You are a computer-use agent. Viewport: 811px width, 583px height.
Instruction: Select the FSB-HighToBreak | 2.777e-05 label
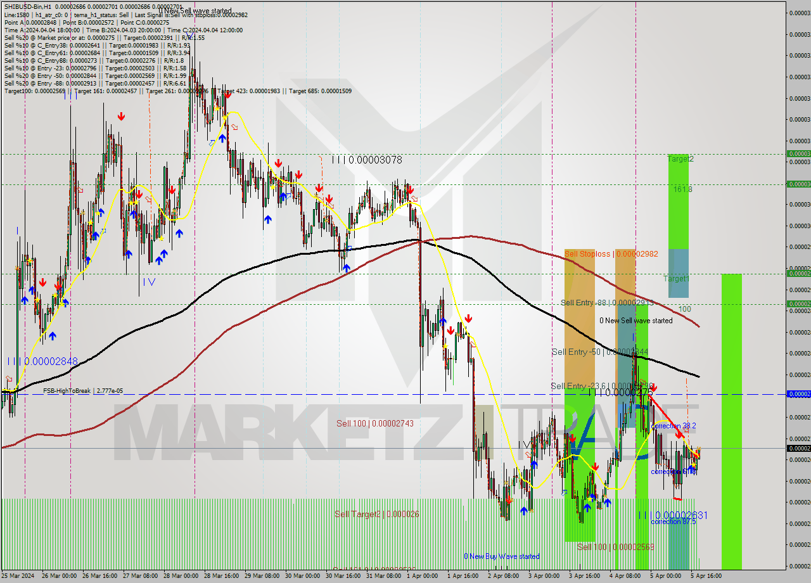point(83,391)
